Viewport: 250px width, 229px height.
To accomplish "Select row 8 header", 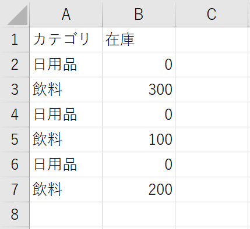I will pos(15,214).
